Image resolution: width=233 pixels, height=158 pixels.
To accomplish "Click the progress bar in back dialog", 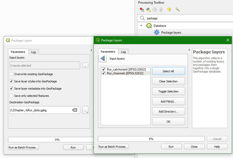I will (51, 140).
